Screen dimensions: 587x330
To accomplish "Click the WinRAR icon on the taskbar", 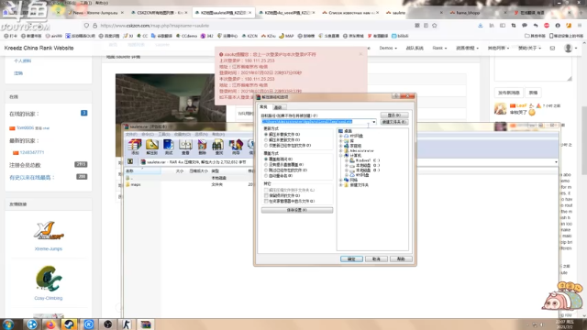I will (145, 324).
